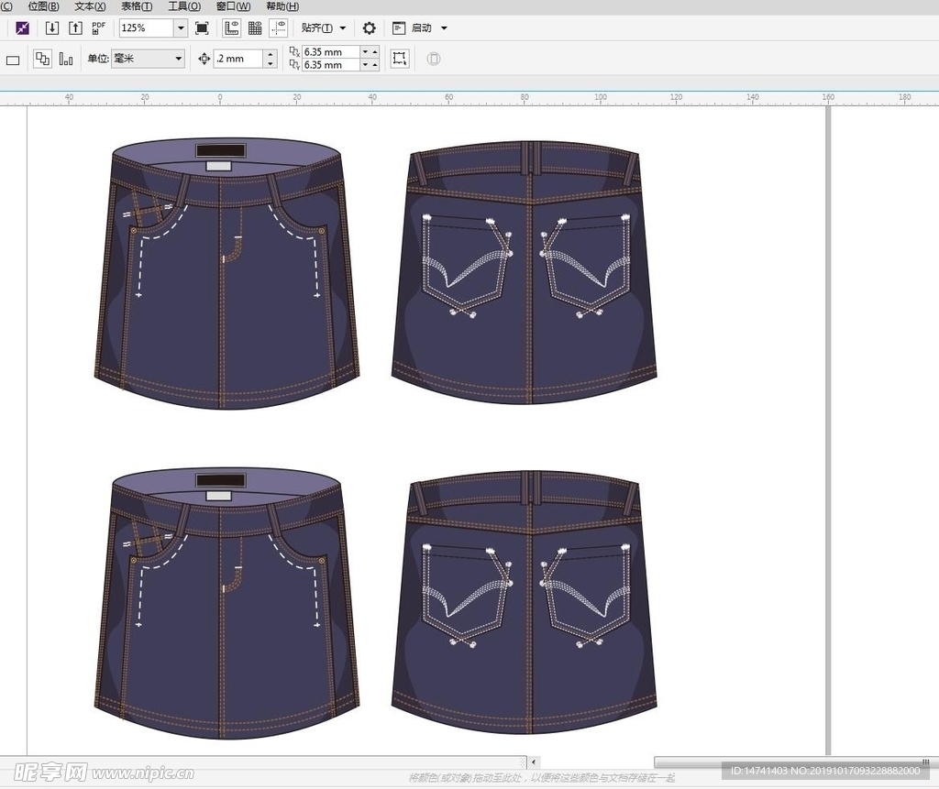Click up arrow of bottom 6.35 mm field
Viewport: 939px width, 789px height.
(x=375, y=65)
